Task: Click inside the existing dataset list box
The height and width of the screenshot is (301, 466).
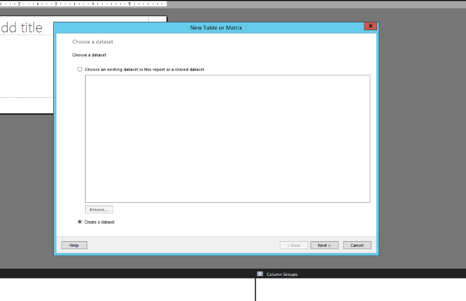Action: point(228,139)
